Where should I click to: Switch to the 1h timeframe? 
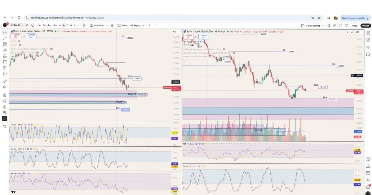pyautogui.click(x=59, y=25)
